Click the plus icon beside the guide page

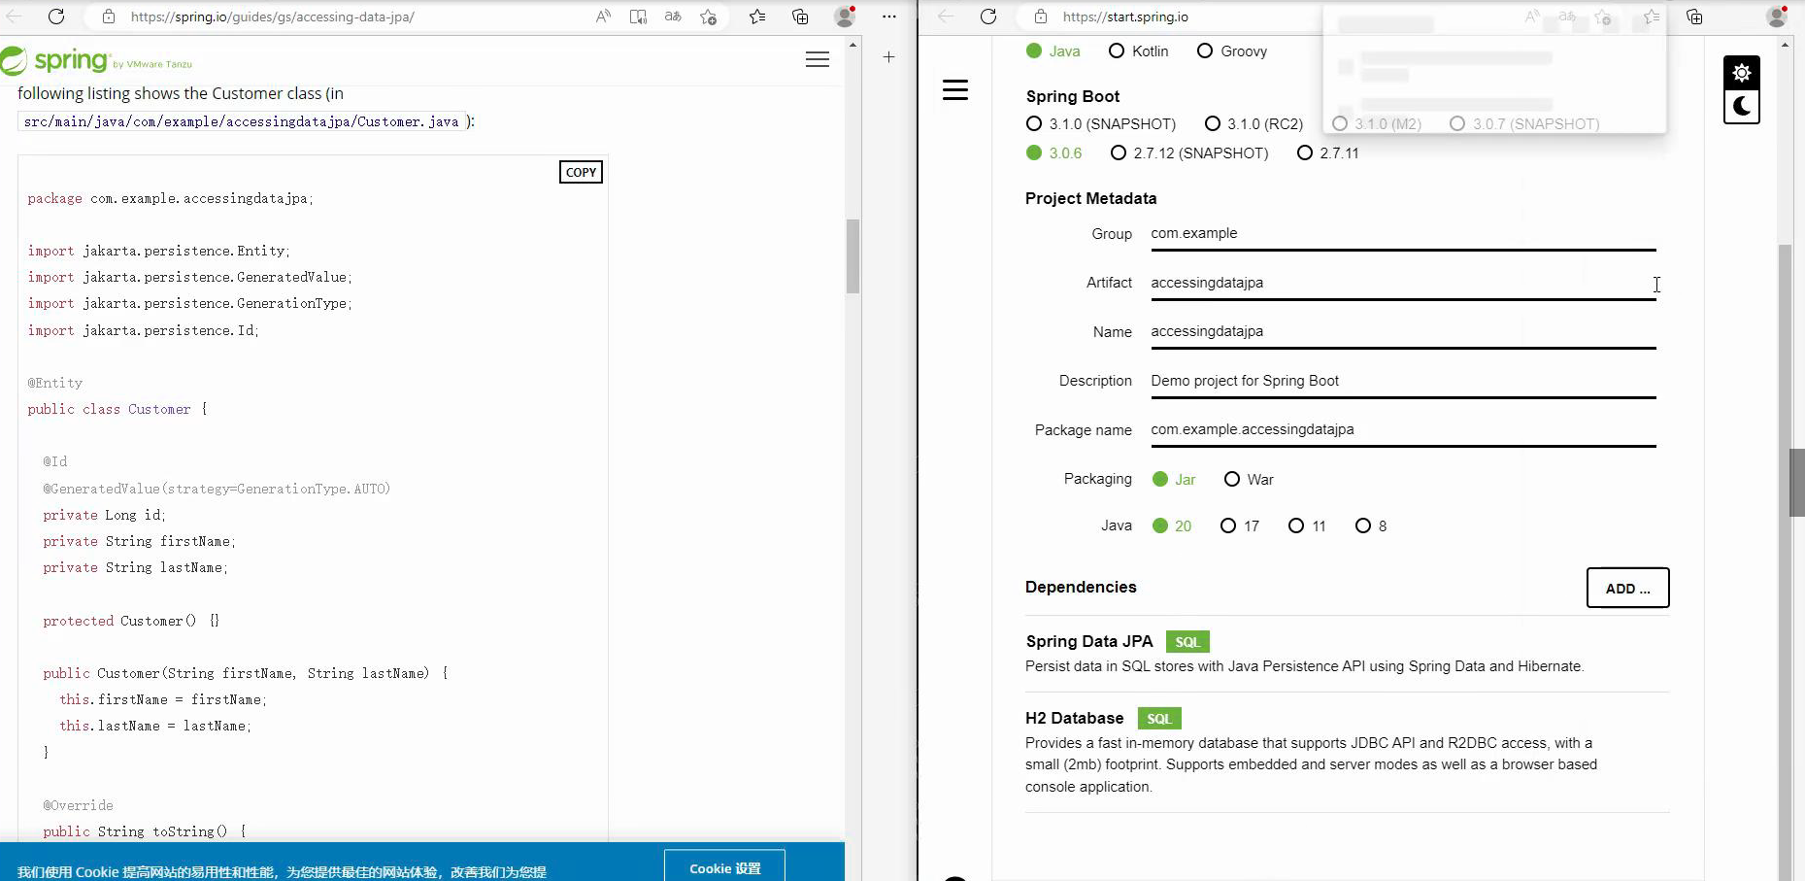tap(888, 57)
